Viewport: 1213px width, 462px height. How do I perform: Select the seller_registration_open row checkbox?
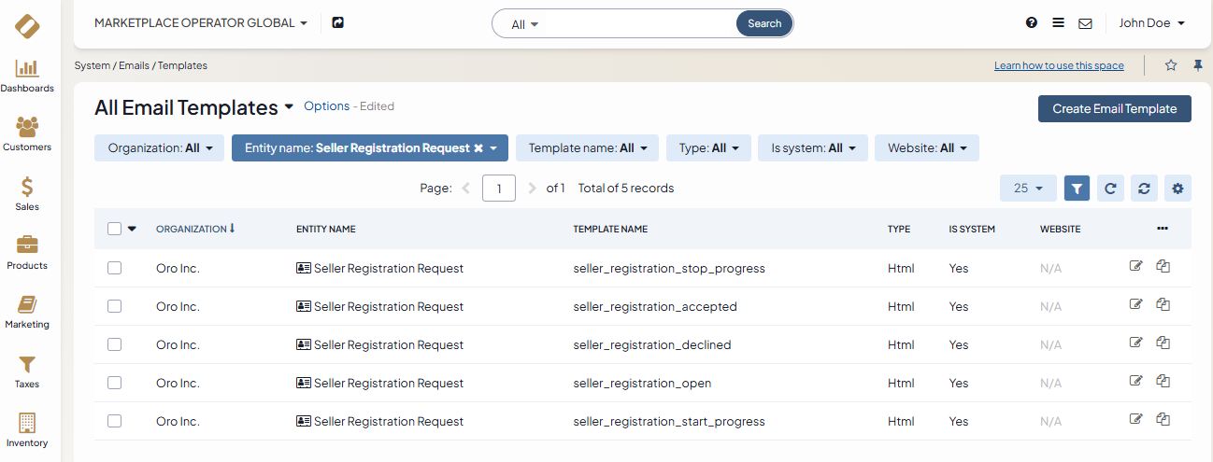[x=114, y=383]
